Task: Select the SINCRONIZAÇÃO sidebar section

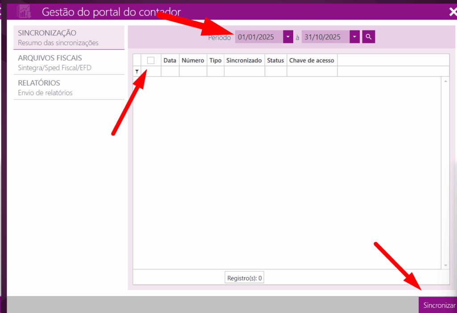Action: (x=69, y=38)
